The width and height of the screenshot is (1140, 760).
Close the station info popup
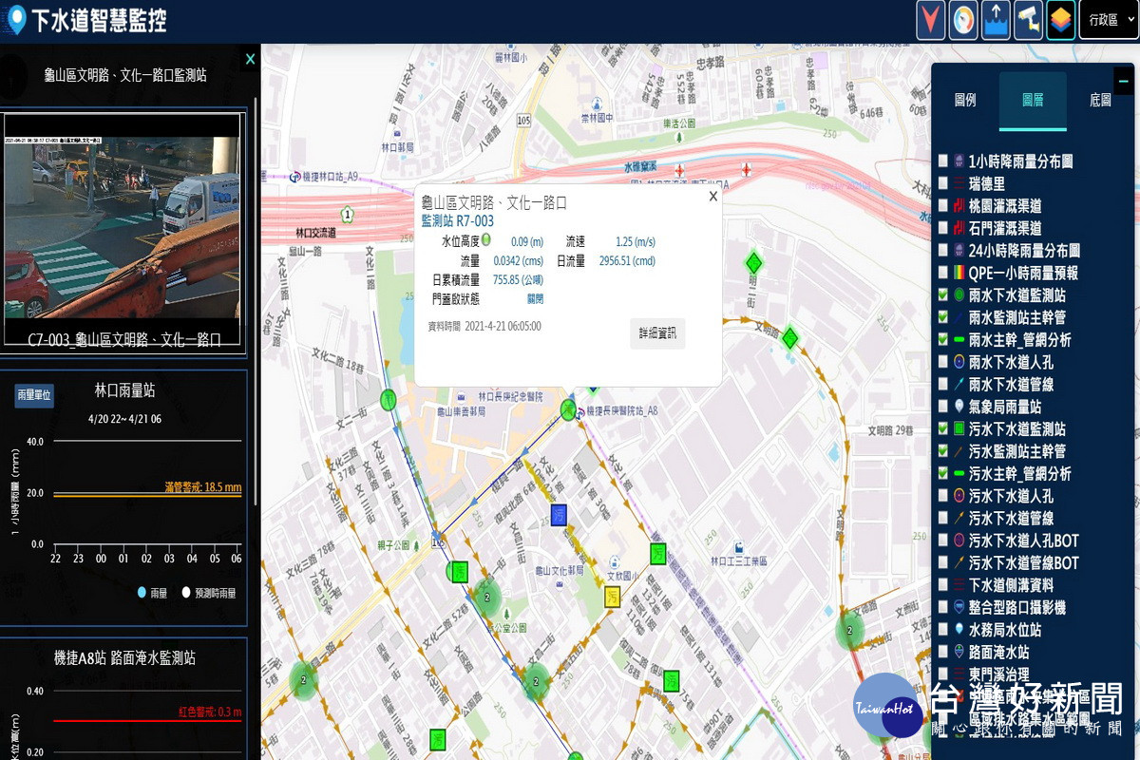point(712,197)
